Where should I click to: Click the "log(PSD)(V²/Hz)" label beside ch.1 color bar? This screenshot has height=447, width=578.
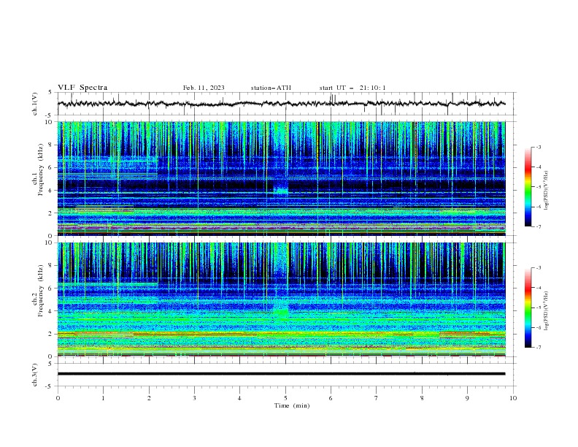[x=546, y=191]
